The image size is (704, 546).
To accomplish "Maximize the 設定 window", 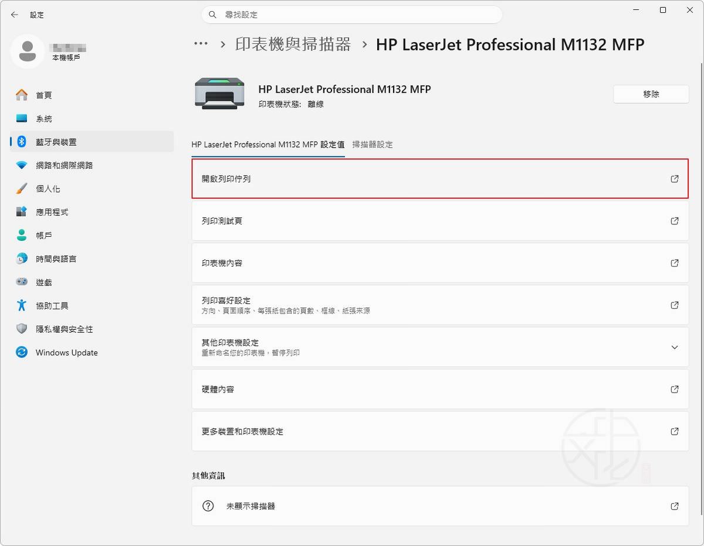I will tap(663, 10).
